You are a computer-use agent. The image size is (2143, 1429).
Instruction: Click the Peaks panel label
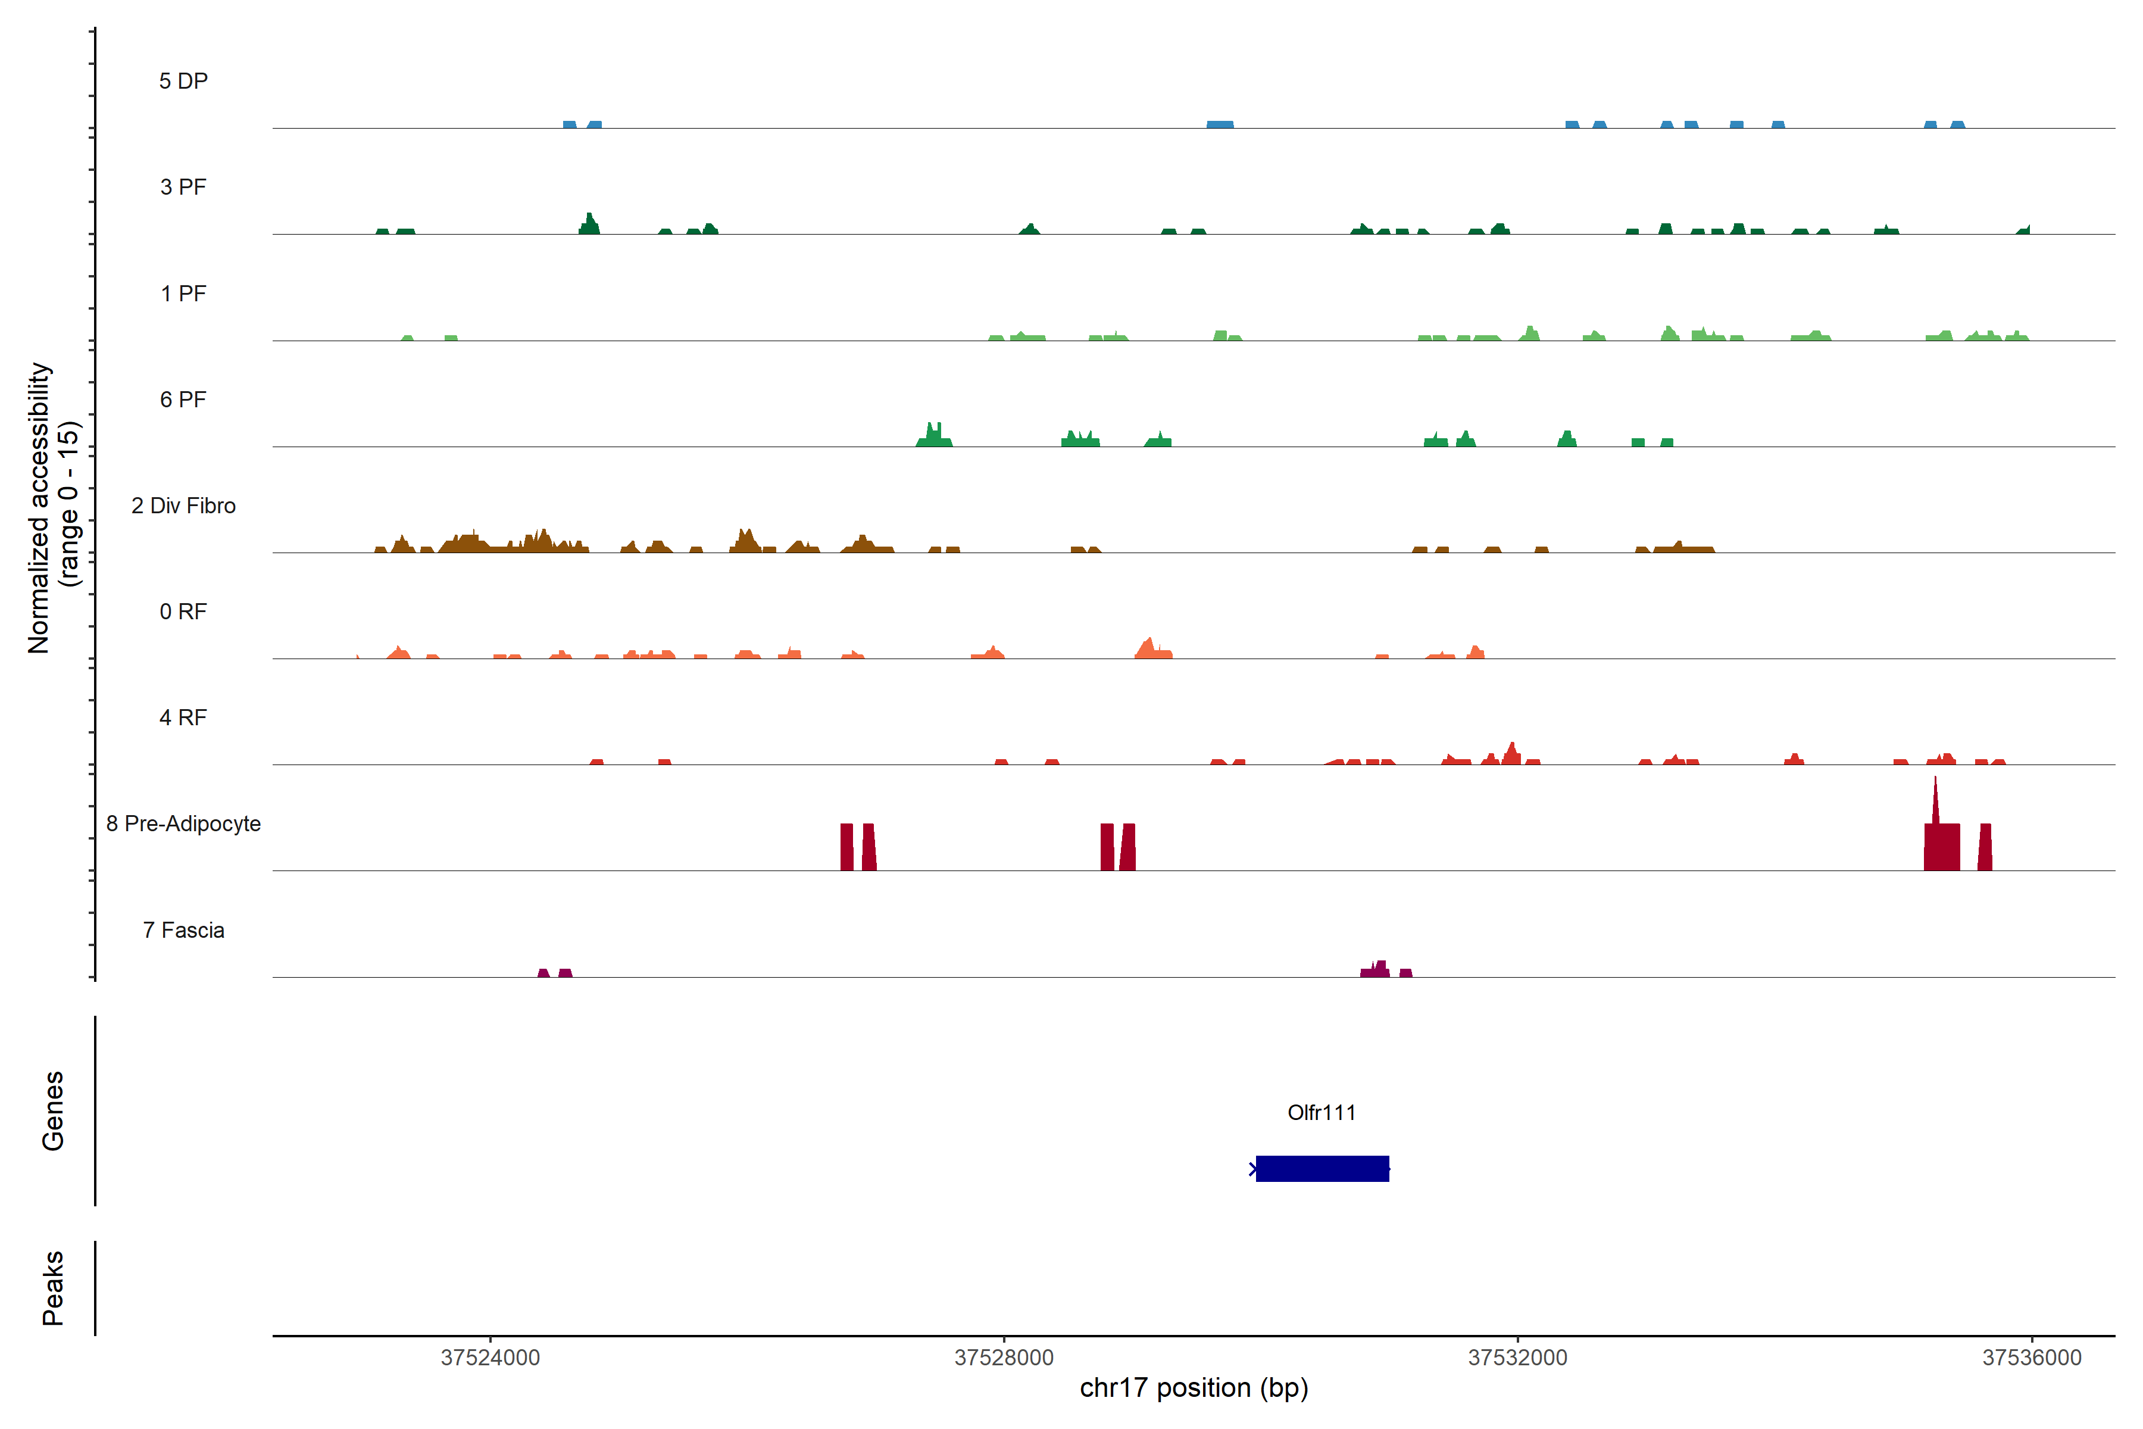tap(53, 1288)
